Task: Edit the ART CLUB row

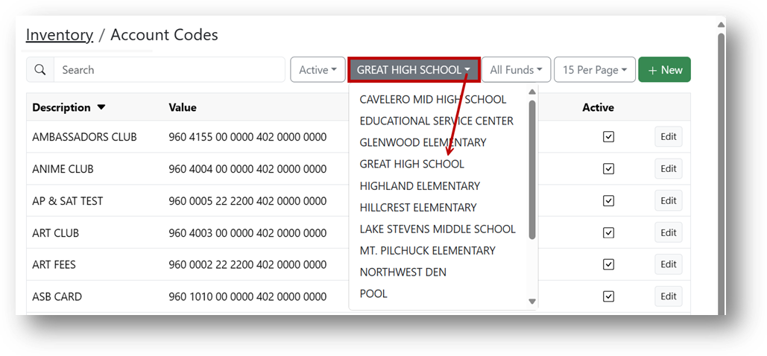Action: pyautogui.click(x=668, y=232)
